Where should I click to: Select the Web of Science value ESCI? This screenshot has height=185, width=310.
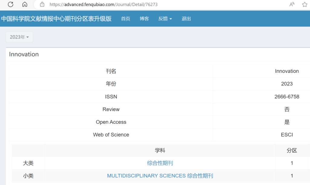tap(287, 135)
